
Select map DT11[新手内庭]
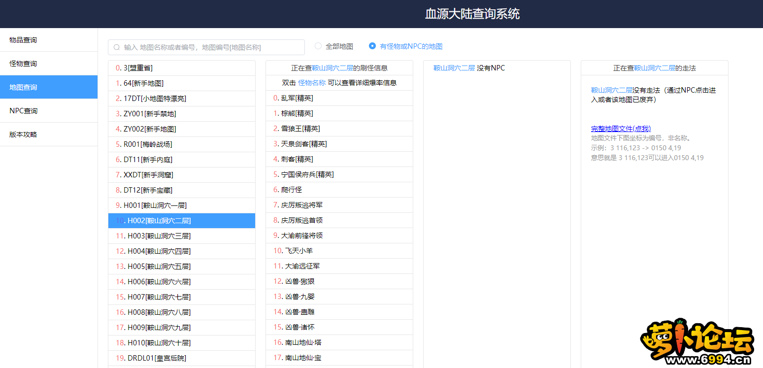pos(182,160)
